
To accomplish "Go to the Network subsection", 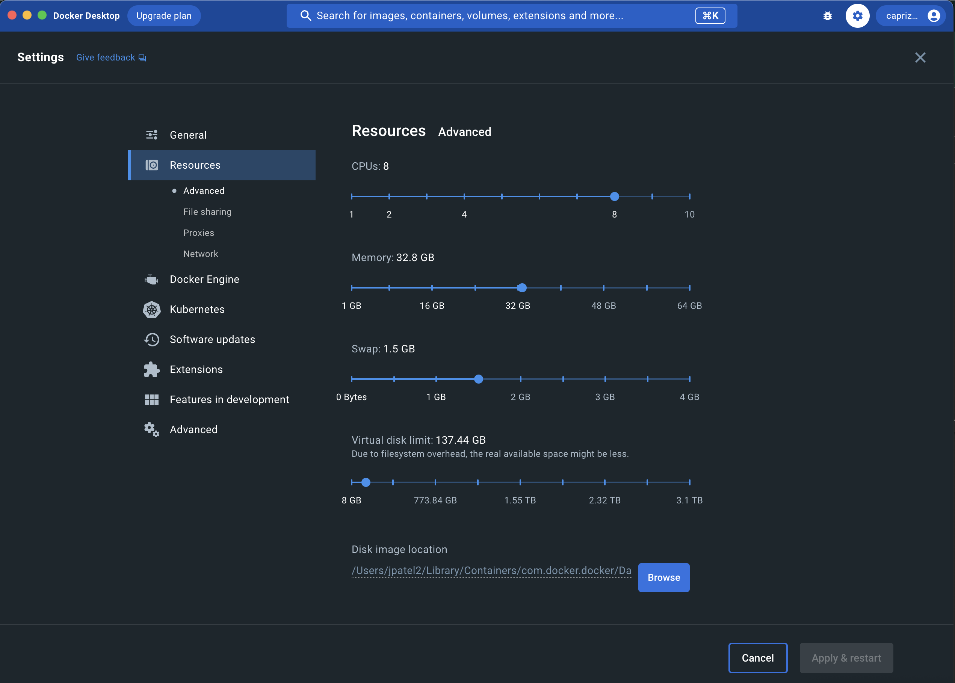I will tap(201, 254).
